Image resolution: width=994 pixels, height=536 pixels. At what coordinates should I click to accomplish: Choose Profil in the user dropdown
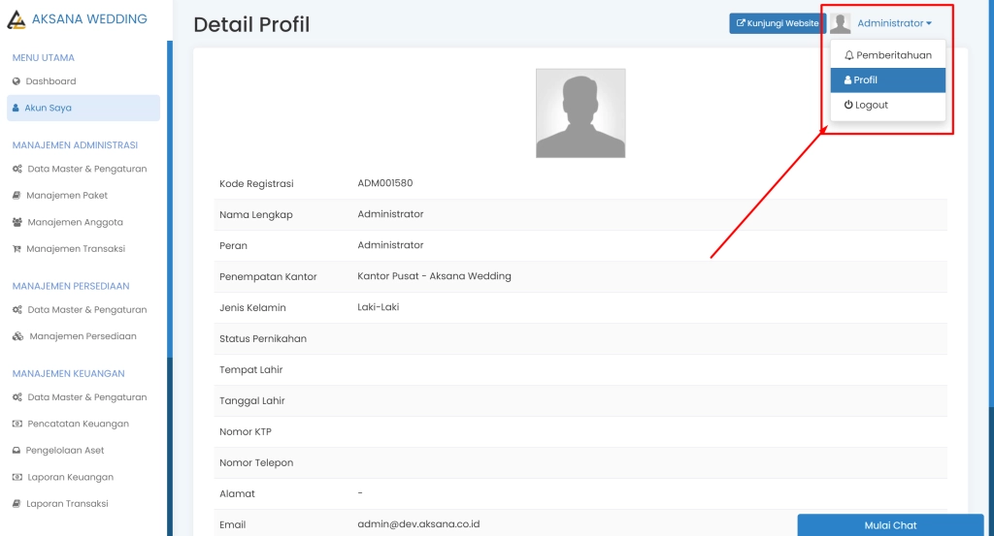865,80
